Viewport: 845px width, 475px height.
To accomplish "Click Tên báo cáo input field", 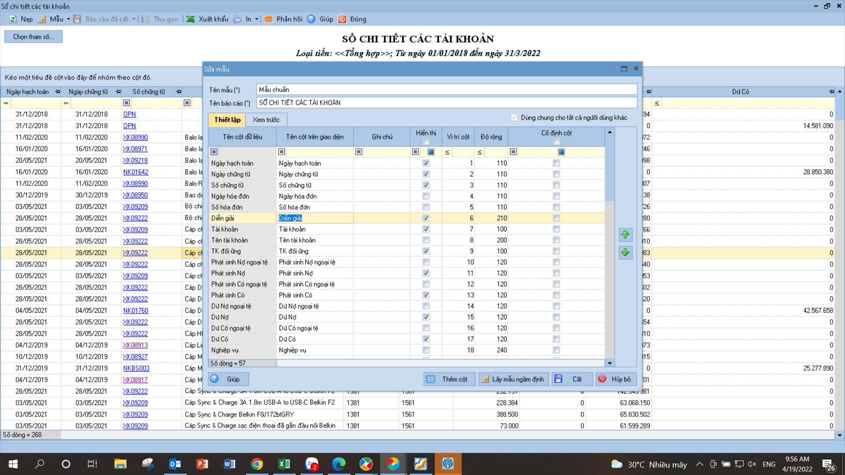I will click(x=447, y=103).
